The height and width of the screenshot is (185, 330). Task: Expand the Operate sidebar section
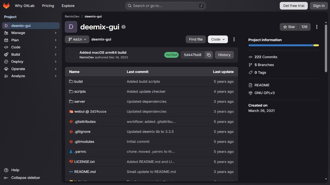point(31,69)
